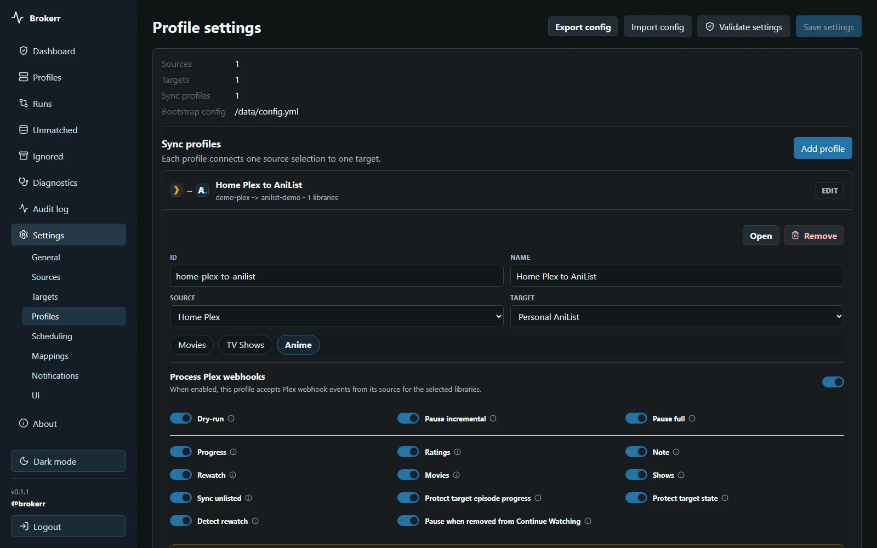Toggle the Note switch
The height and width of the screenshot is (548, 877).
coord(636,452)
